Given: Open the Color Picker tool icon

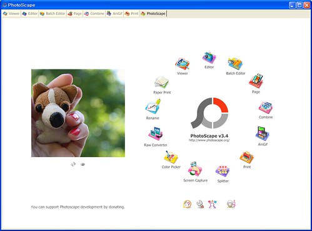Looking at the screenshot, I should [x=171, y=157].
